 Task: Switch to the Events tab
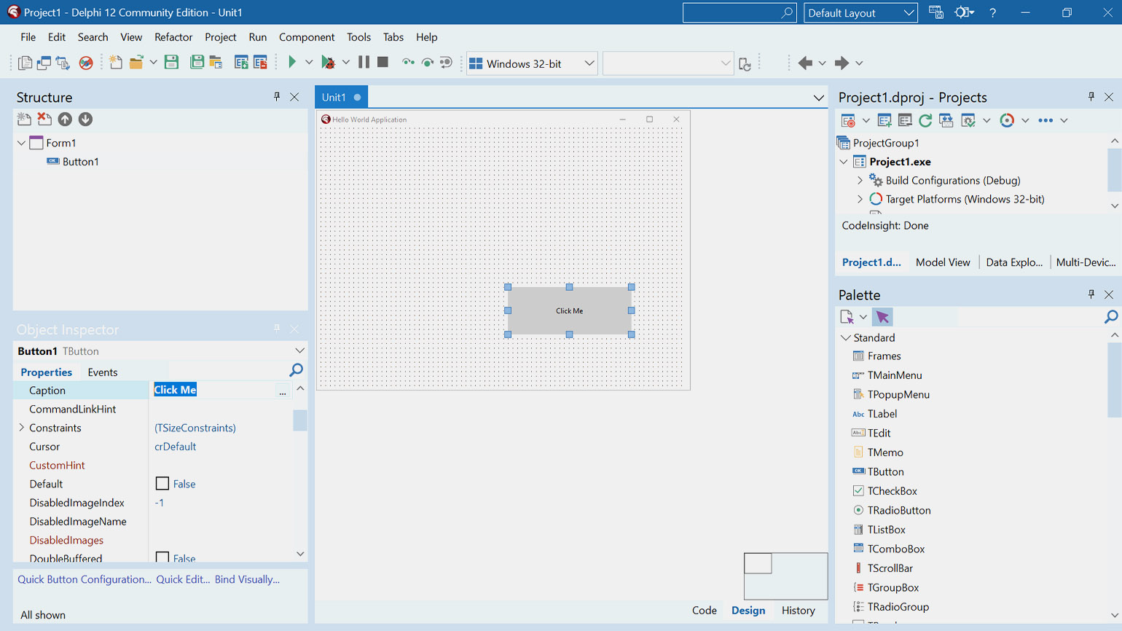tap(103, 372)
